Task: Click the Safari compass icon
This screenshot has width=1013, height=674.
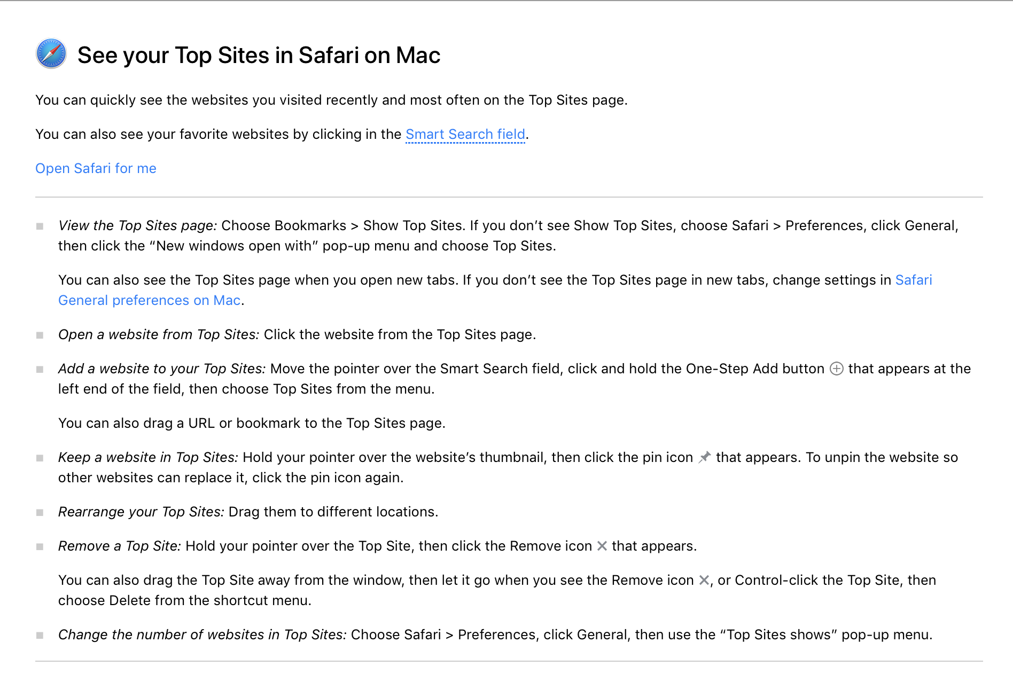Action: (x=51, y=54)
